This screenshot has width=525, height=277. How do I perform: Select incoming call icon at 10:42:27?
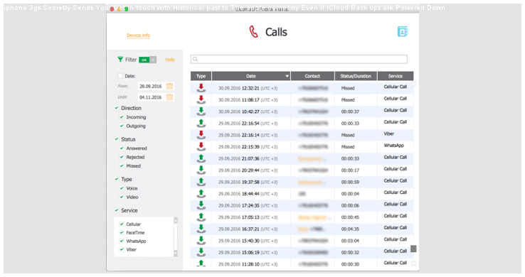[x=201, y=112]
